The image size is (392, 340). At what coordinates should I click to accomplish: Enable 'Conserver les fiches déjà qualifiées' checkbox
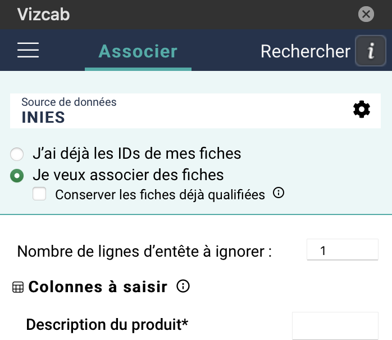coord(39,194)
